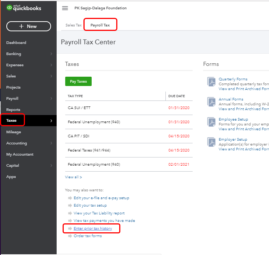Open Payroll in the sidebar
The width and height of the screenshot is (269, 255).
pos(12,99)
